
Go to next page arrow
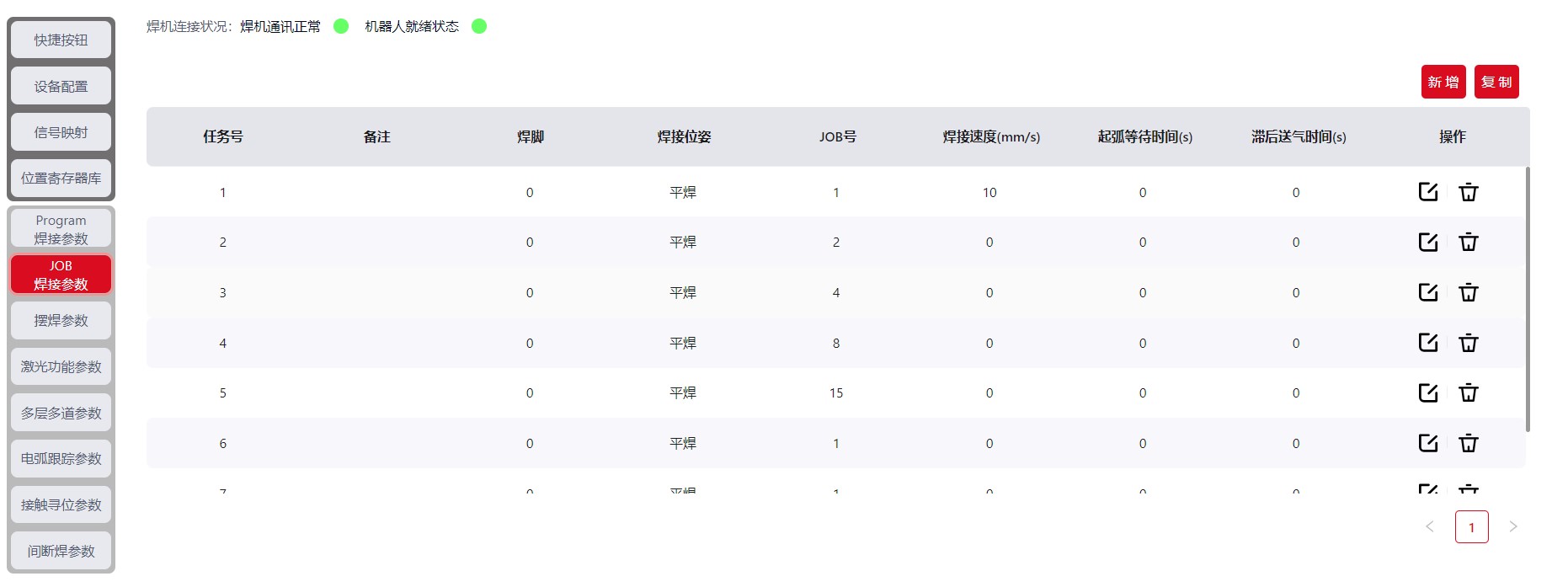click(x=1512, y=527)
